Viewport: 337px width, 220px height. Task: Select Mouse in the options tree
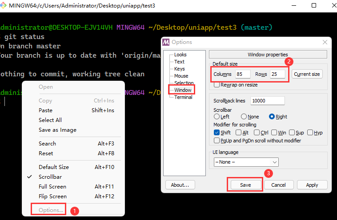[x=181, y=76]
